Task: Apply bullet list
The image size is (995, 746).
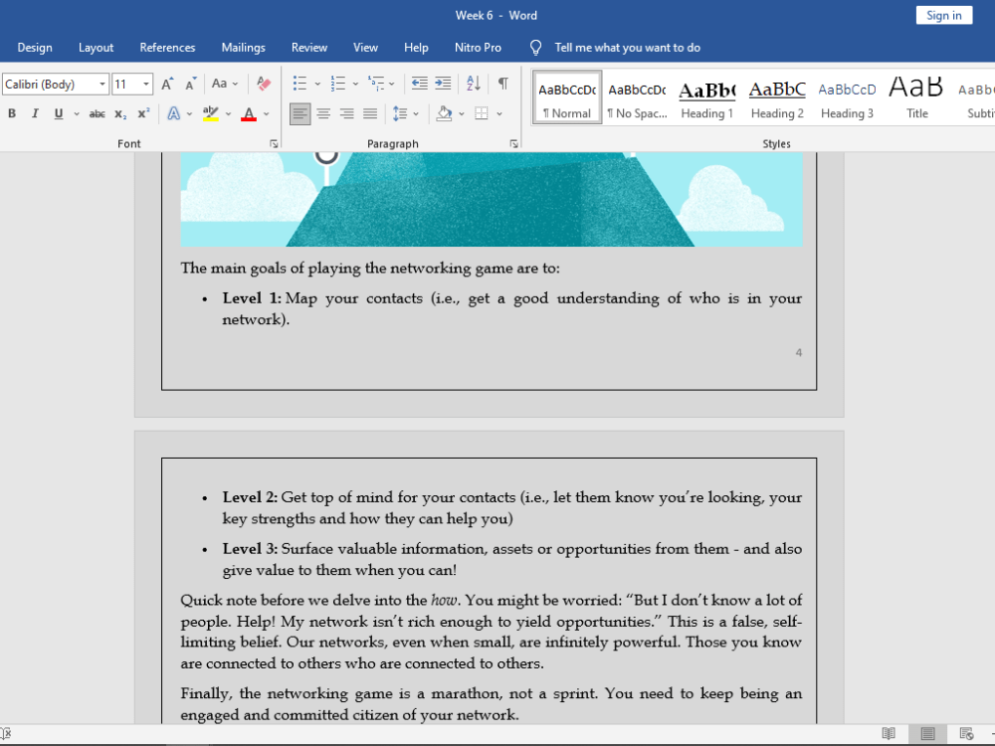Action: coord(299,84)
